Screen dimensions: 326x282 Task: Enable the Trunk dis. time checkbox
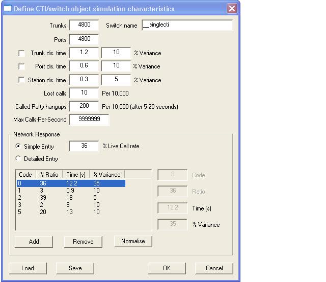click(21, 53)
